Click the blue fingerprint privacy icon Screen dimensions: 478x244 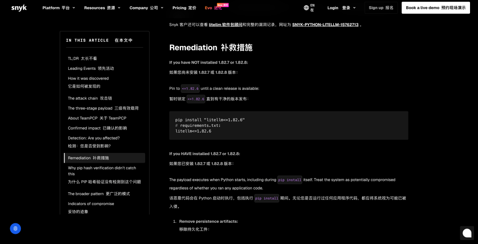coord(15,229)
